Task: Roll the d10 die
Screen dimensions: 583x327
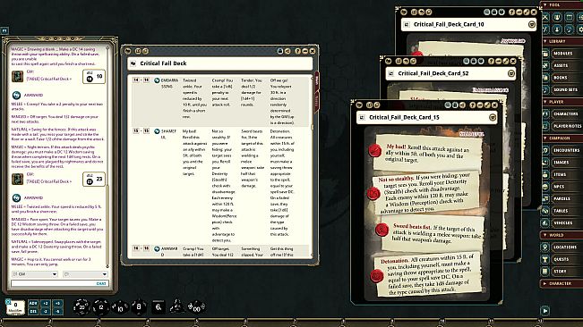Action: 120,307
